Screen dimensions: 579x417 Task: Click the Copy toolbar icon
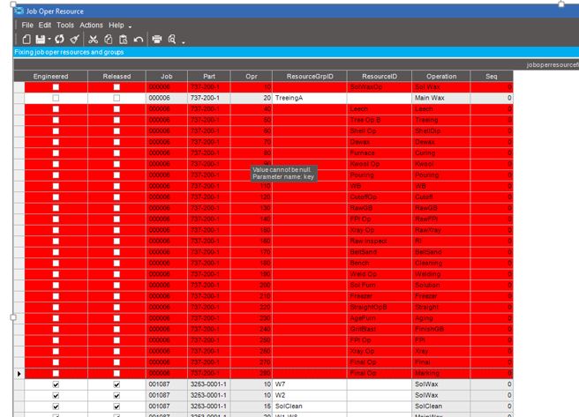(x=109, y=39)
